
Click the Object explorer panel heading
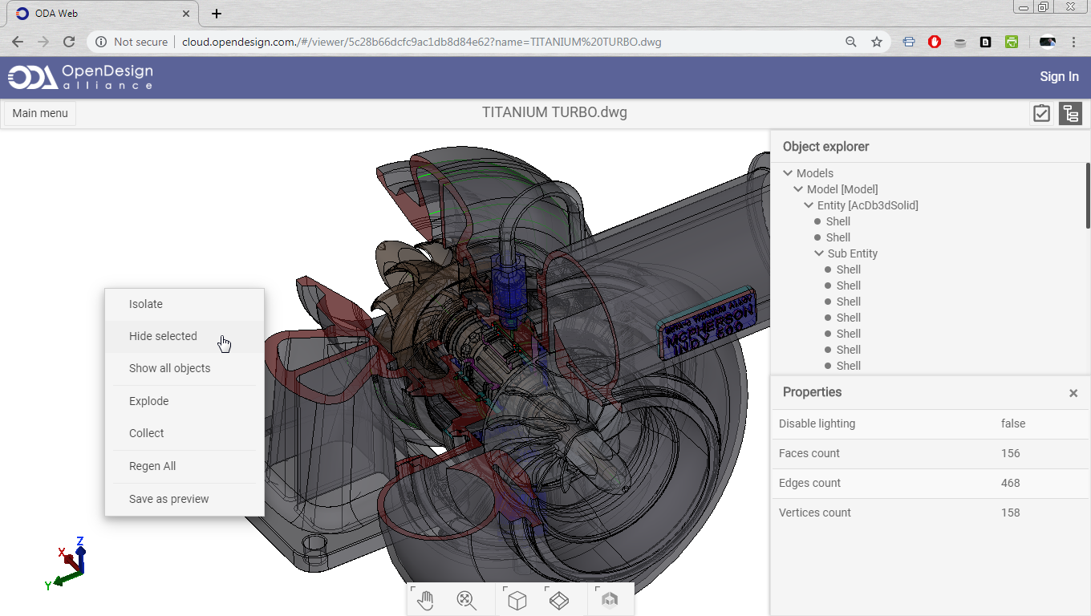[x=825, y=147]
